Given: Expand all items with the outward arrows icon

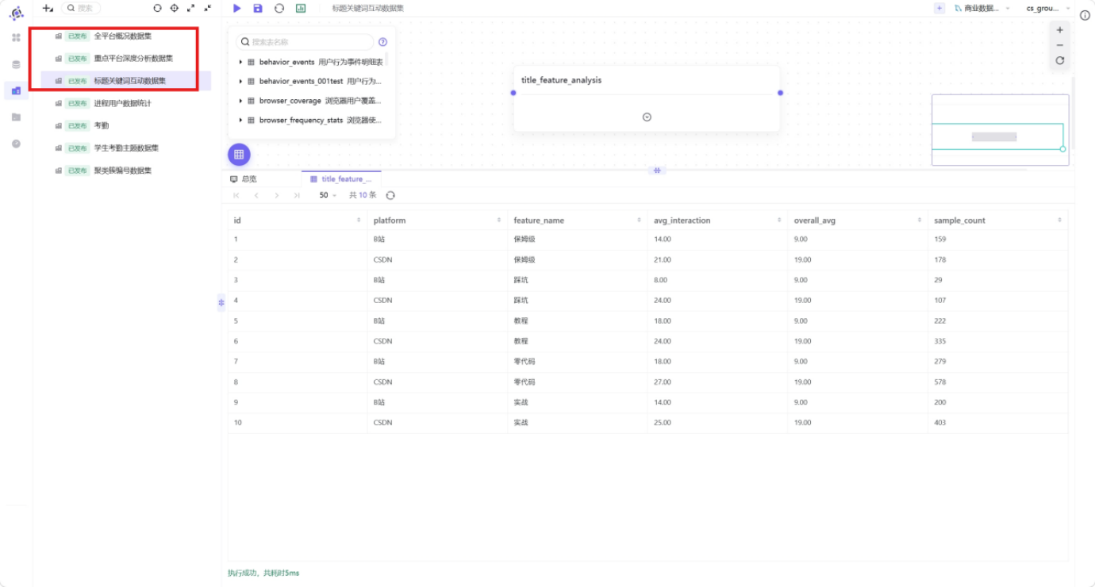Looking at the screenshot, I should (190, 8).
